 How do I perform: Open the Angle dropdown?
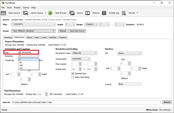(x=70, y=24)
